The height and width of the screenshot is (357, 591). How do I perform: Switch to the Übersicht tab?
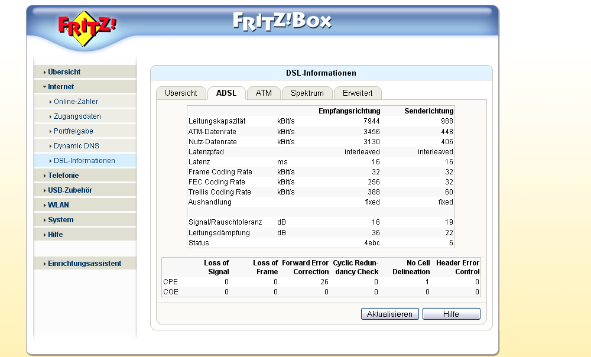(181, 93)
